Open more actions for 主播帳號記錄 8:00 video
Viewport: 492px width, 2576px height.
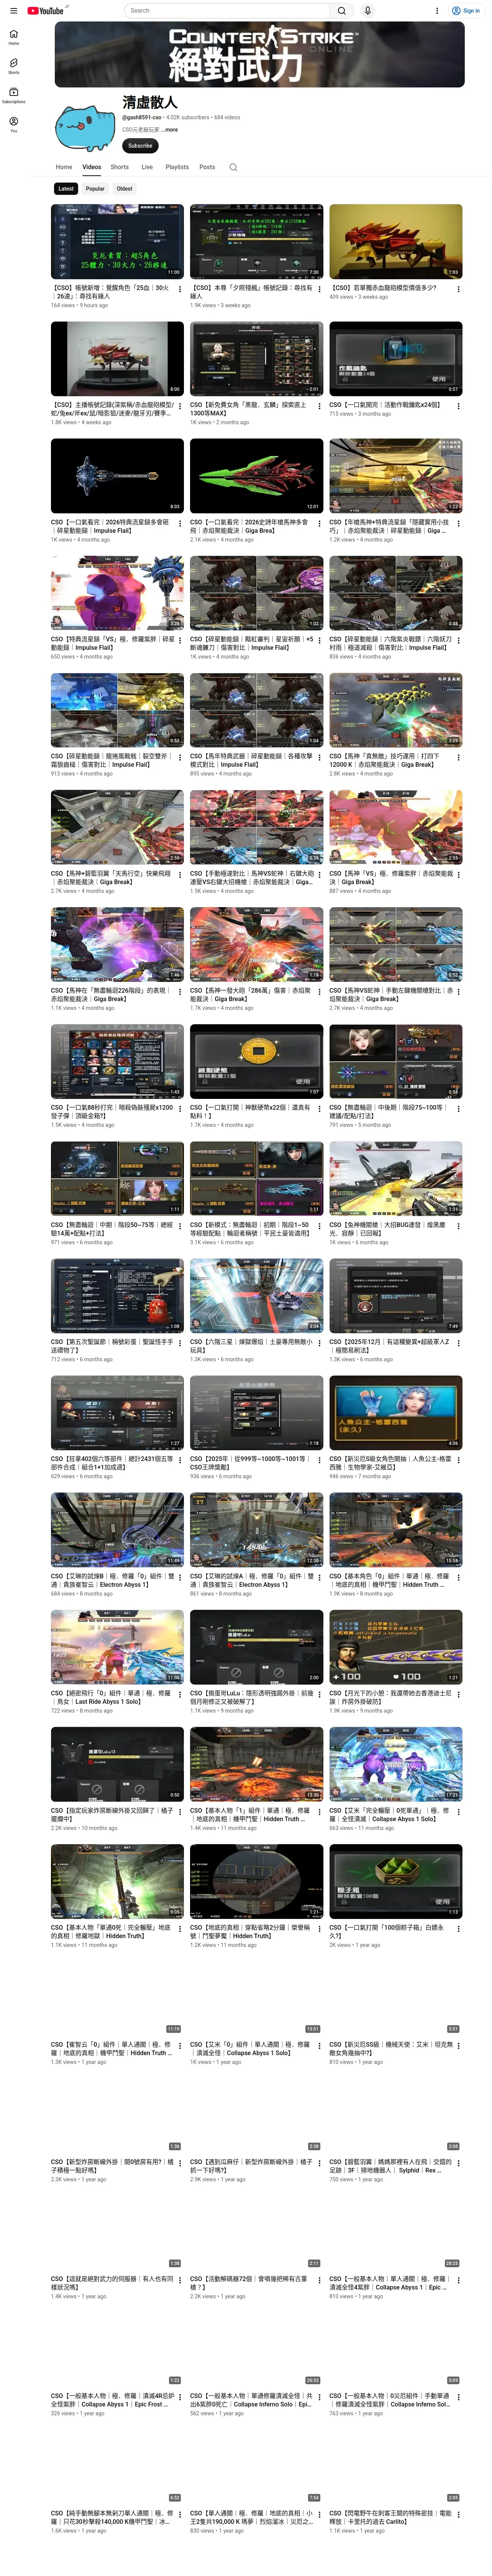180,406
